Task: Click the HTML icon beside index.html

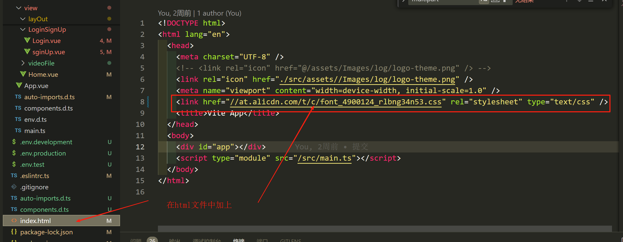Action: pos(14,221)
